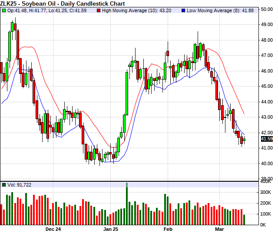This screenshot has height=233, width=278.
Task: Select the Feb date axis label
Action: coord(168,229)
